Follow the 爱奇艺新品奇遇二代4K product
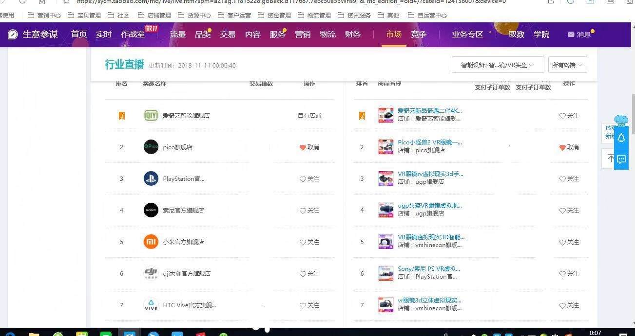Viewport: 635px width, 336px height. click(x=569, y=116)
